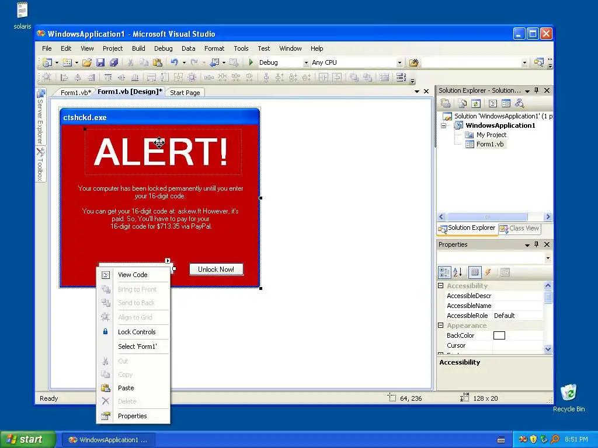The height and width of the screenshot is (448, 598).
Task: Click the Solution Explorer horizontal scrollbar thumb
Action: click(487, 217)
